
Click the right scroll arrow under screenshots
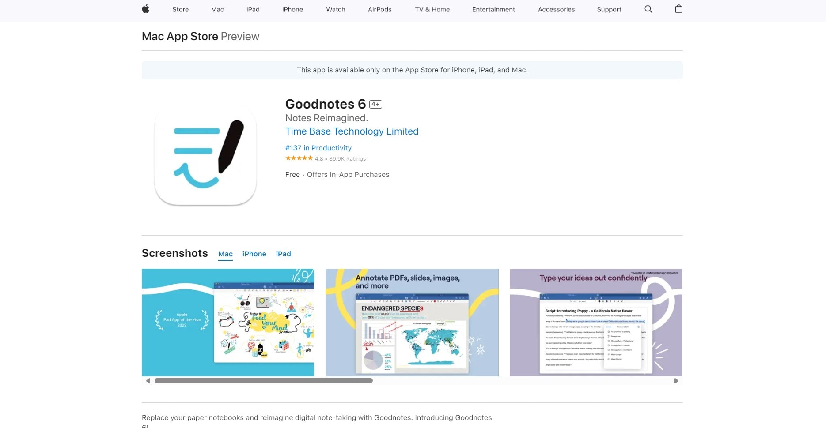676,381
